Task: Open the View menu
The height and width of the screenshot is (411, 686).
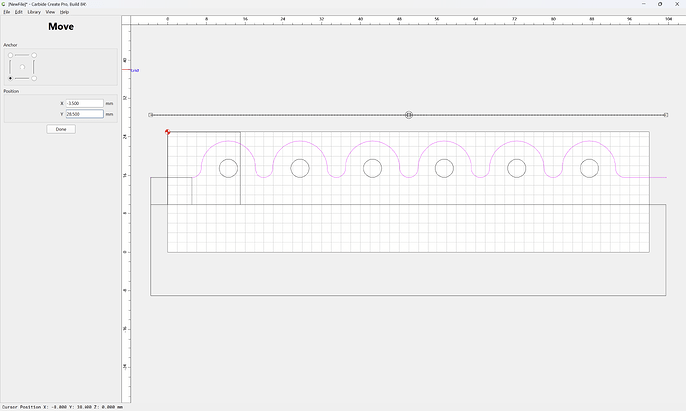Action: (x=50, y=12)
